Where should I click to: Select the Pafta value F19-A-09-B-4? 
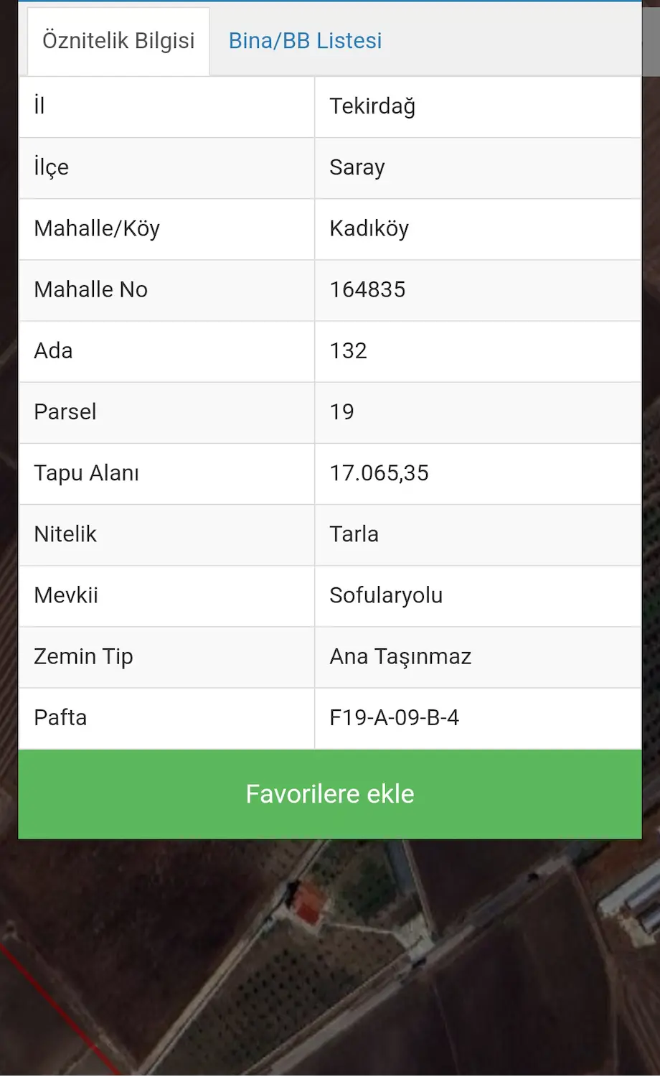point(394,717)
